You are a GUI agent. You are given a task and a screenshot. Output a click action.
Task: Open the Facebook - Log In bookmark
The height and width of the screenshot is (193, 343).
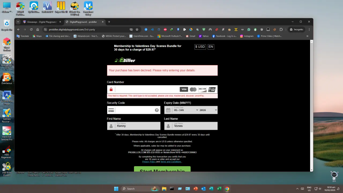(x=224, y=36)
